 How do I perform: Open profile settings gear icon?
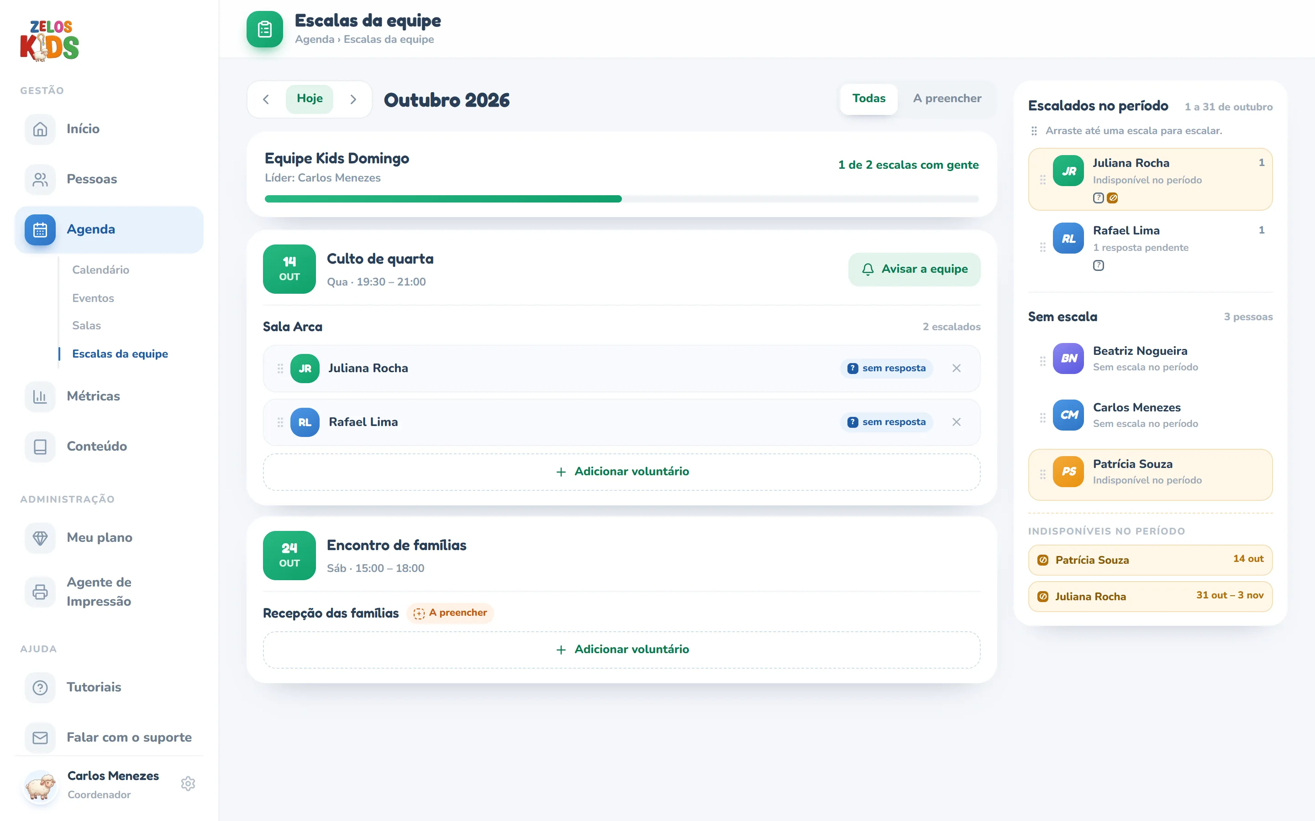(188, 784)
